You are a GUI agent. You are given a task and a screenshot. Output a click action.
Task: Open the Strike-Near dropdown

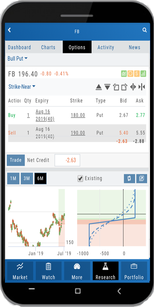click(x=22, y=87)
